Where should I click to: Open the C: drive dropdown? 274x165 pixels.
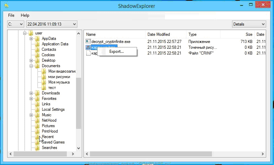point(15,24)
